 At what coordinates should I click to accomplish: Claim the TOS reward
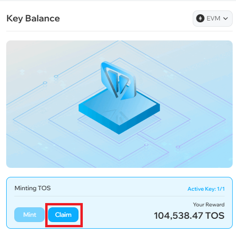tap(63, 214)
